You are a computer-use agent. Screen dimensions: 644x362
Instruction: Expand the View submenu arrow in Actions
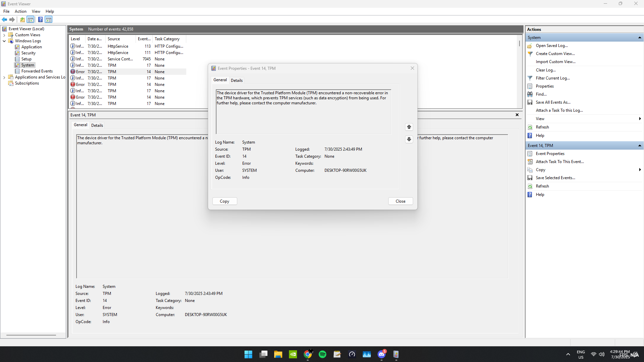(640, 119)
